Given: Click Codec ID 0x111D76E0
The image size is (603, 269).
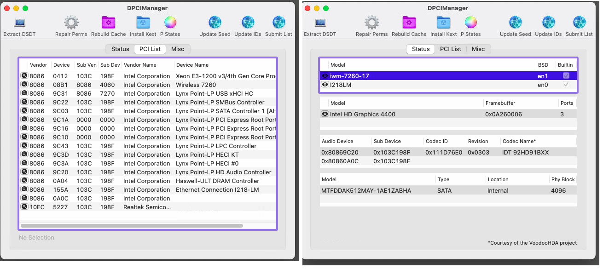Looking at the screenshot, I should [444, 152].
